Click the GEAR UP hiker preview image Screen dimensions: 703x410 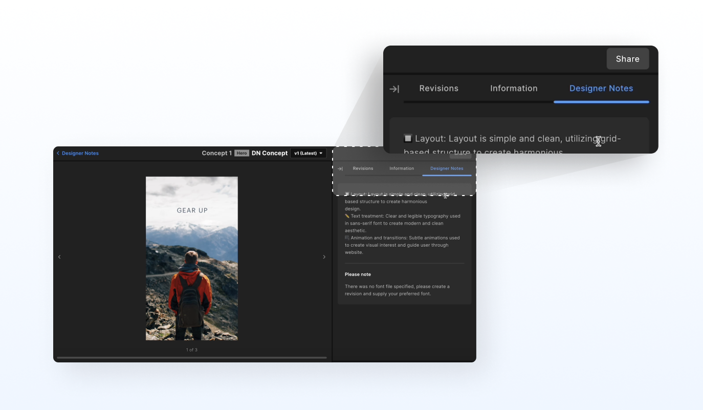pos(192,258)
